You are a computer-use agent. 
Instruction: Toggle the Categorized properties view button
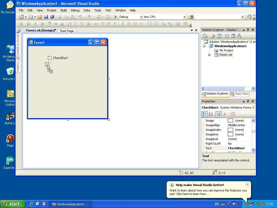click(x=205, y=114)
